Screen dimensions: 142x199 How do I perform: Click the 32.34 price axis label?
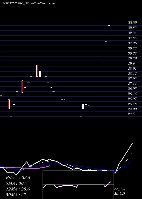[x=132, y=33]
